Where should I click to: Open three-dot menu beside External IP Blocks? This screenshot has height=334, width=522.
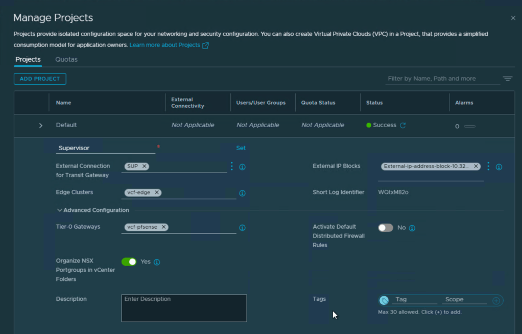tap(488, 166)
